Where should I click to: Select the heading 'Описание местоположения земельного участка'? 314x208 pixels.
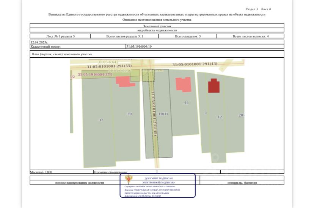157,20
